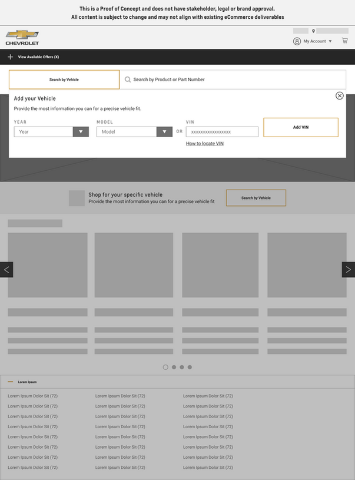The height and width of the screenshot is (480, 355).
Task: Open the Year dropdown
Action: (x=51, y=132)
